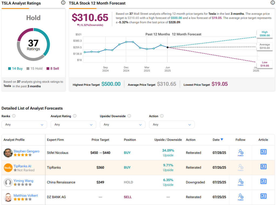Open China Renaissance article icon

click(x=263, y=181)
